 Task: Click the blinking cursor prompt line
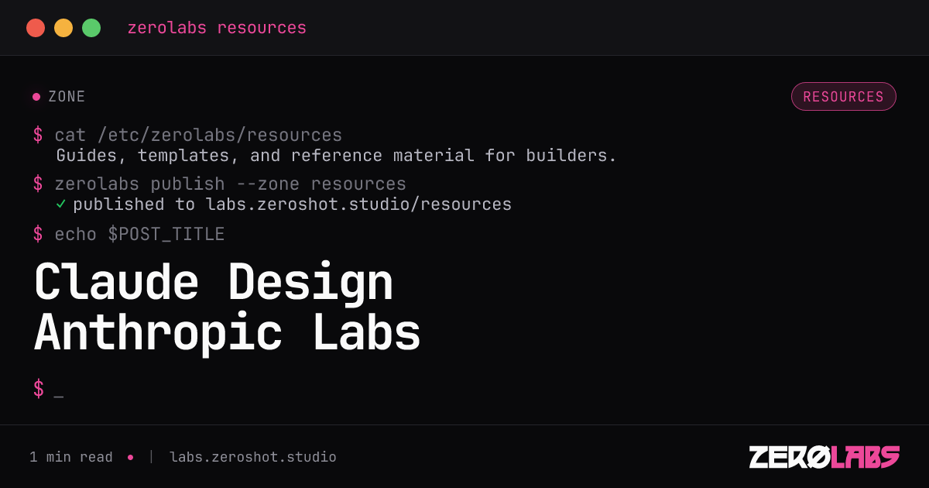pos(48,389)
